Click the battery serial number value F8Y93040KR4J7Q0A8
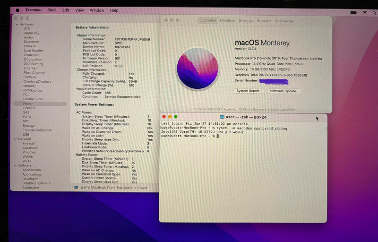Viewport: 378px width, 242px height. [x=132, y=39]
